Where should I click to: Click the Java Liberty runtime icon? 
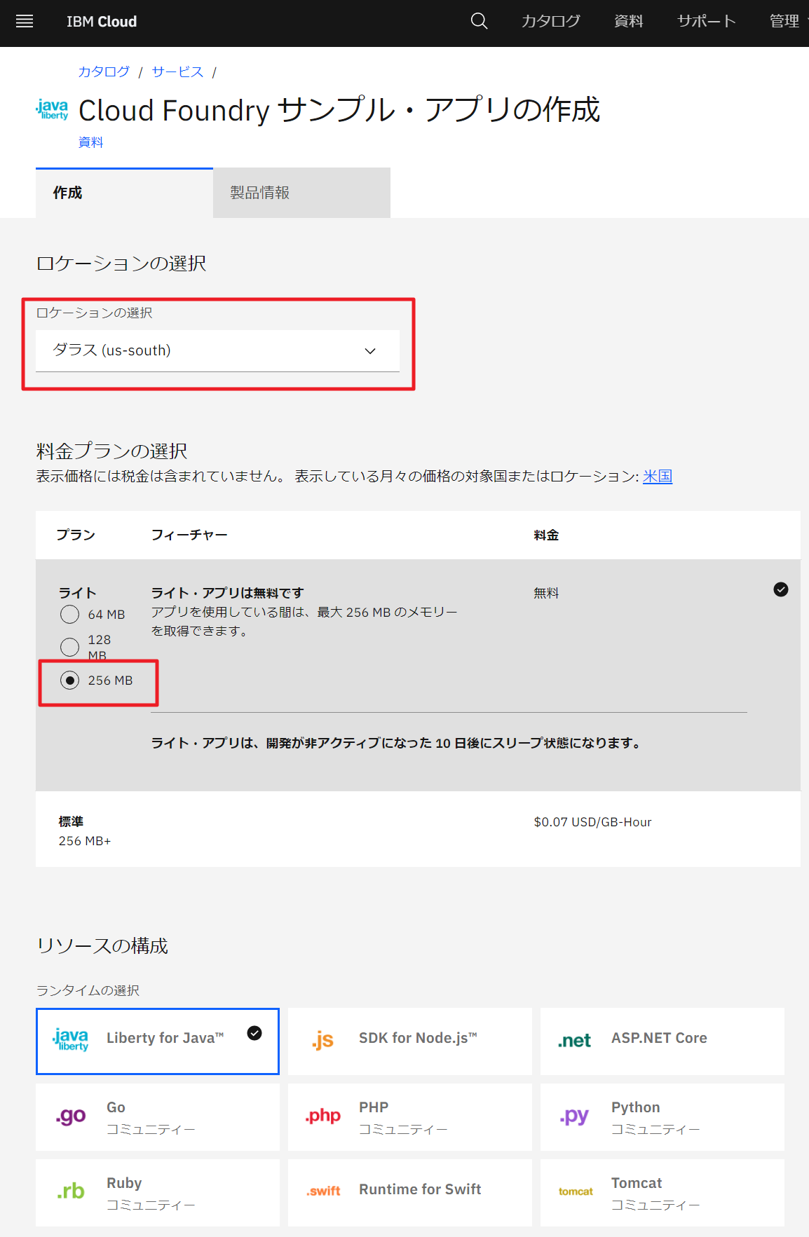(71, 1040)
